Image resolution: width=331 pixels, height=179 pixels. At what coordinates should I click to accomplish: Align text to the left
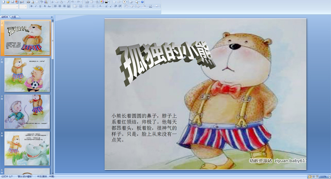(55, 6)
